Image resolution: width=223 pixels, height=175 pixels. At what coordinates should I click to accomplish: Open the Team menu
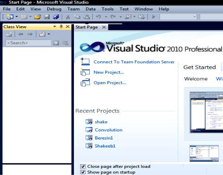(x=74, y=9)
